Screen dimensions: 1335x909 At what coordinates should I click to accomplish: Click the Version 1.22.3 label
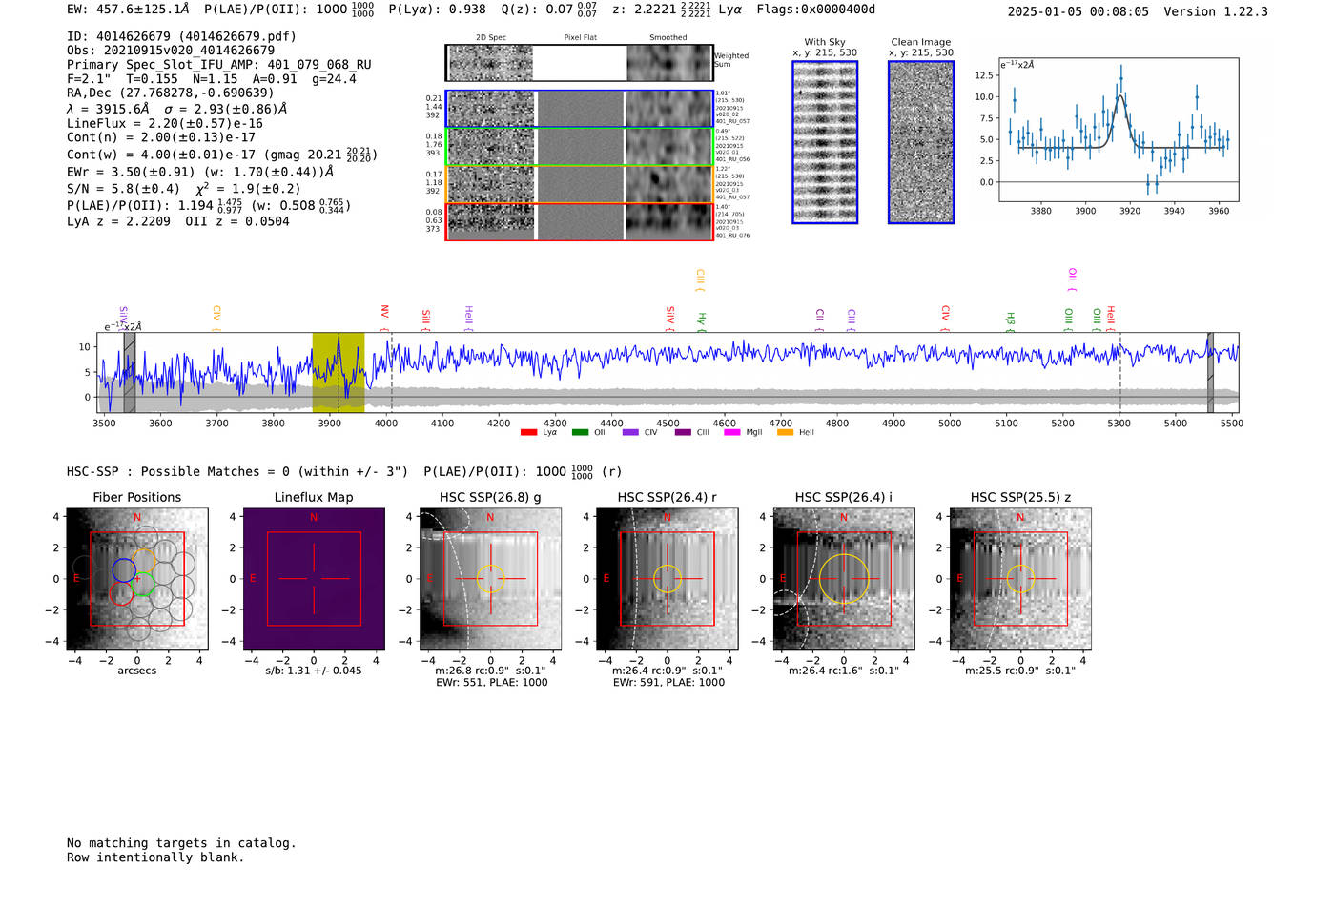pyautogui.click(x=1216, y=11)
